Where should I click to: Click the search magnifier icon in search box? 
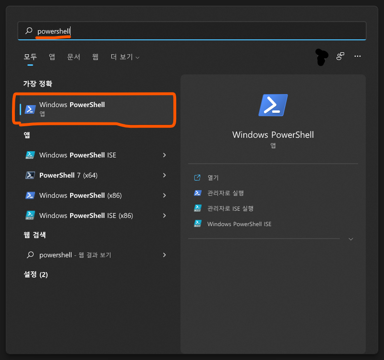29,31
